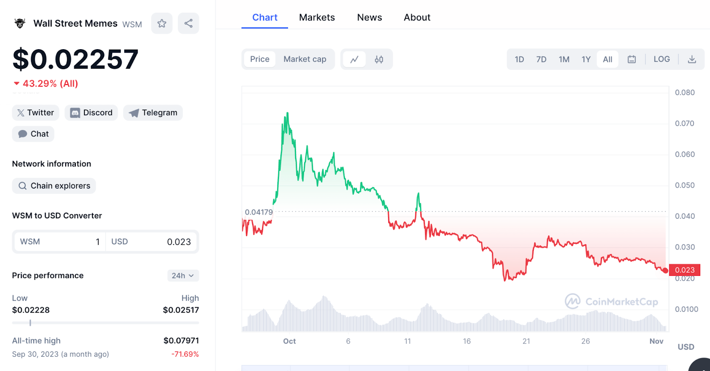Add Wall Street Memes to watchlist star

tap(162, 23)
